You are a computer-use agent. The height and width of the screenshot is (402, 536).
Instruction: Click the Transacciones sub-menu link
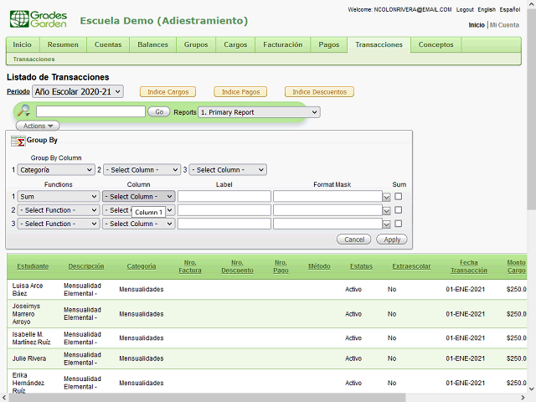pos(33,59)
